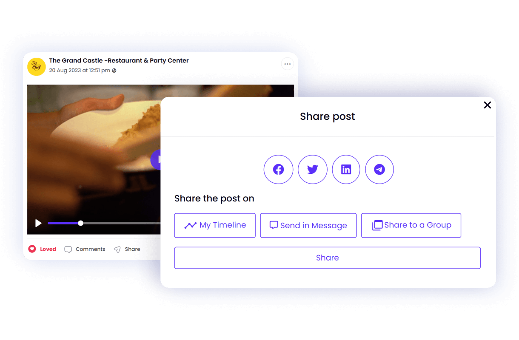
Task: Click the post timestamp 20 Aug 2023
Action: [x=80, y=71]
